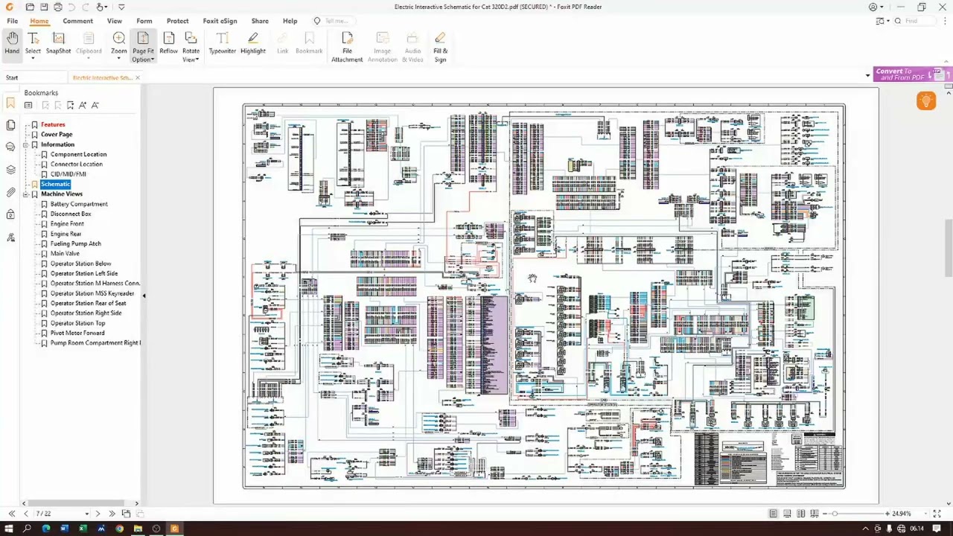Open the Pages thumbnail panel icon
The width and height of the screenshot is (953, 536).
[10, 125]
